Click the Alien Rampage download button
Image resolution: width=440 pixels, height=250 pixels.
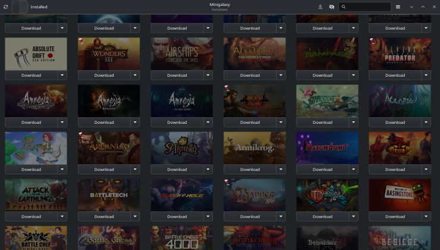(322, 76)
